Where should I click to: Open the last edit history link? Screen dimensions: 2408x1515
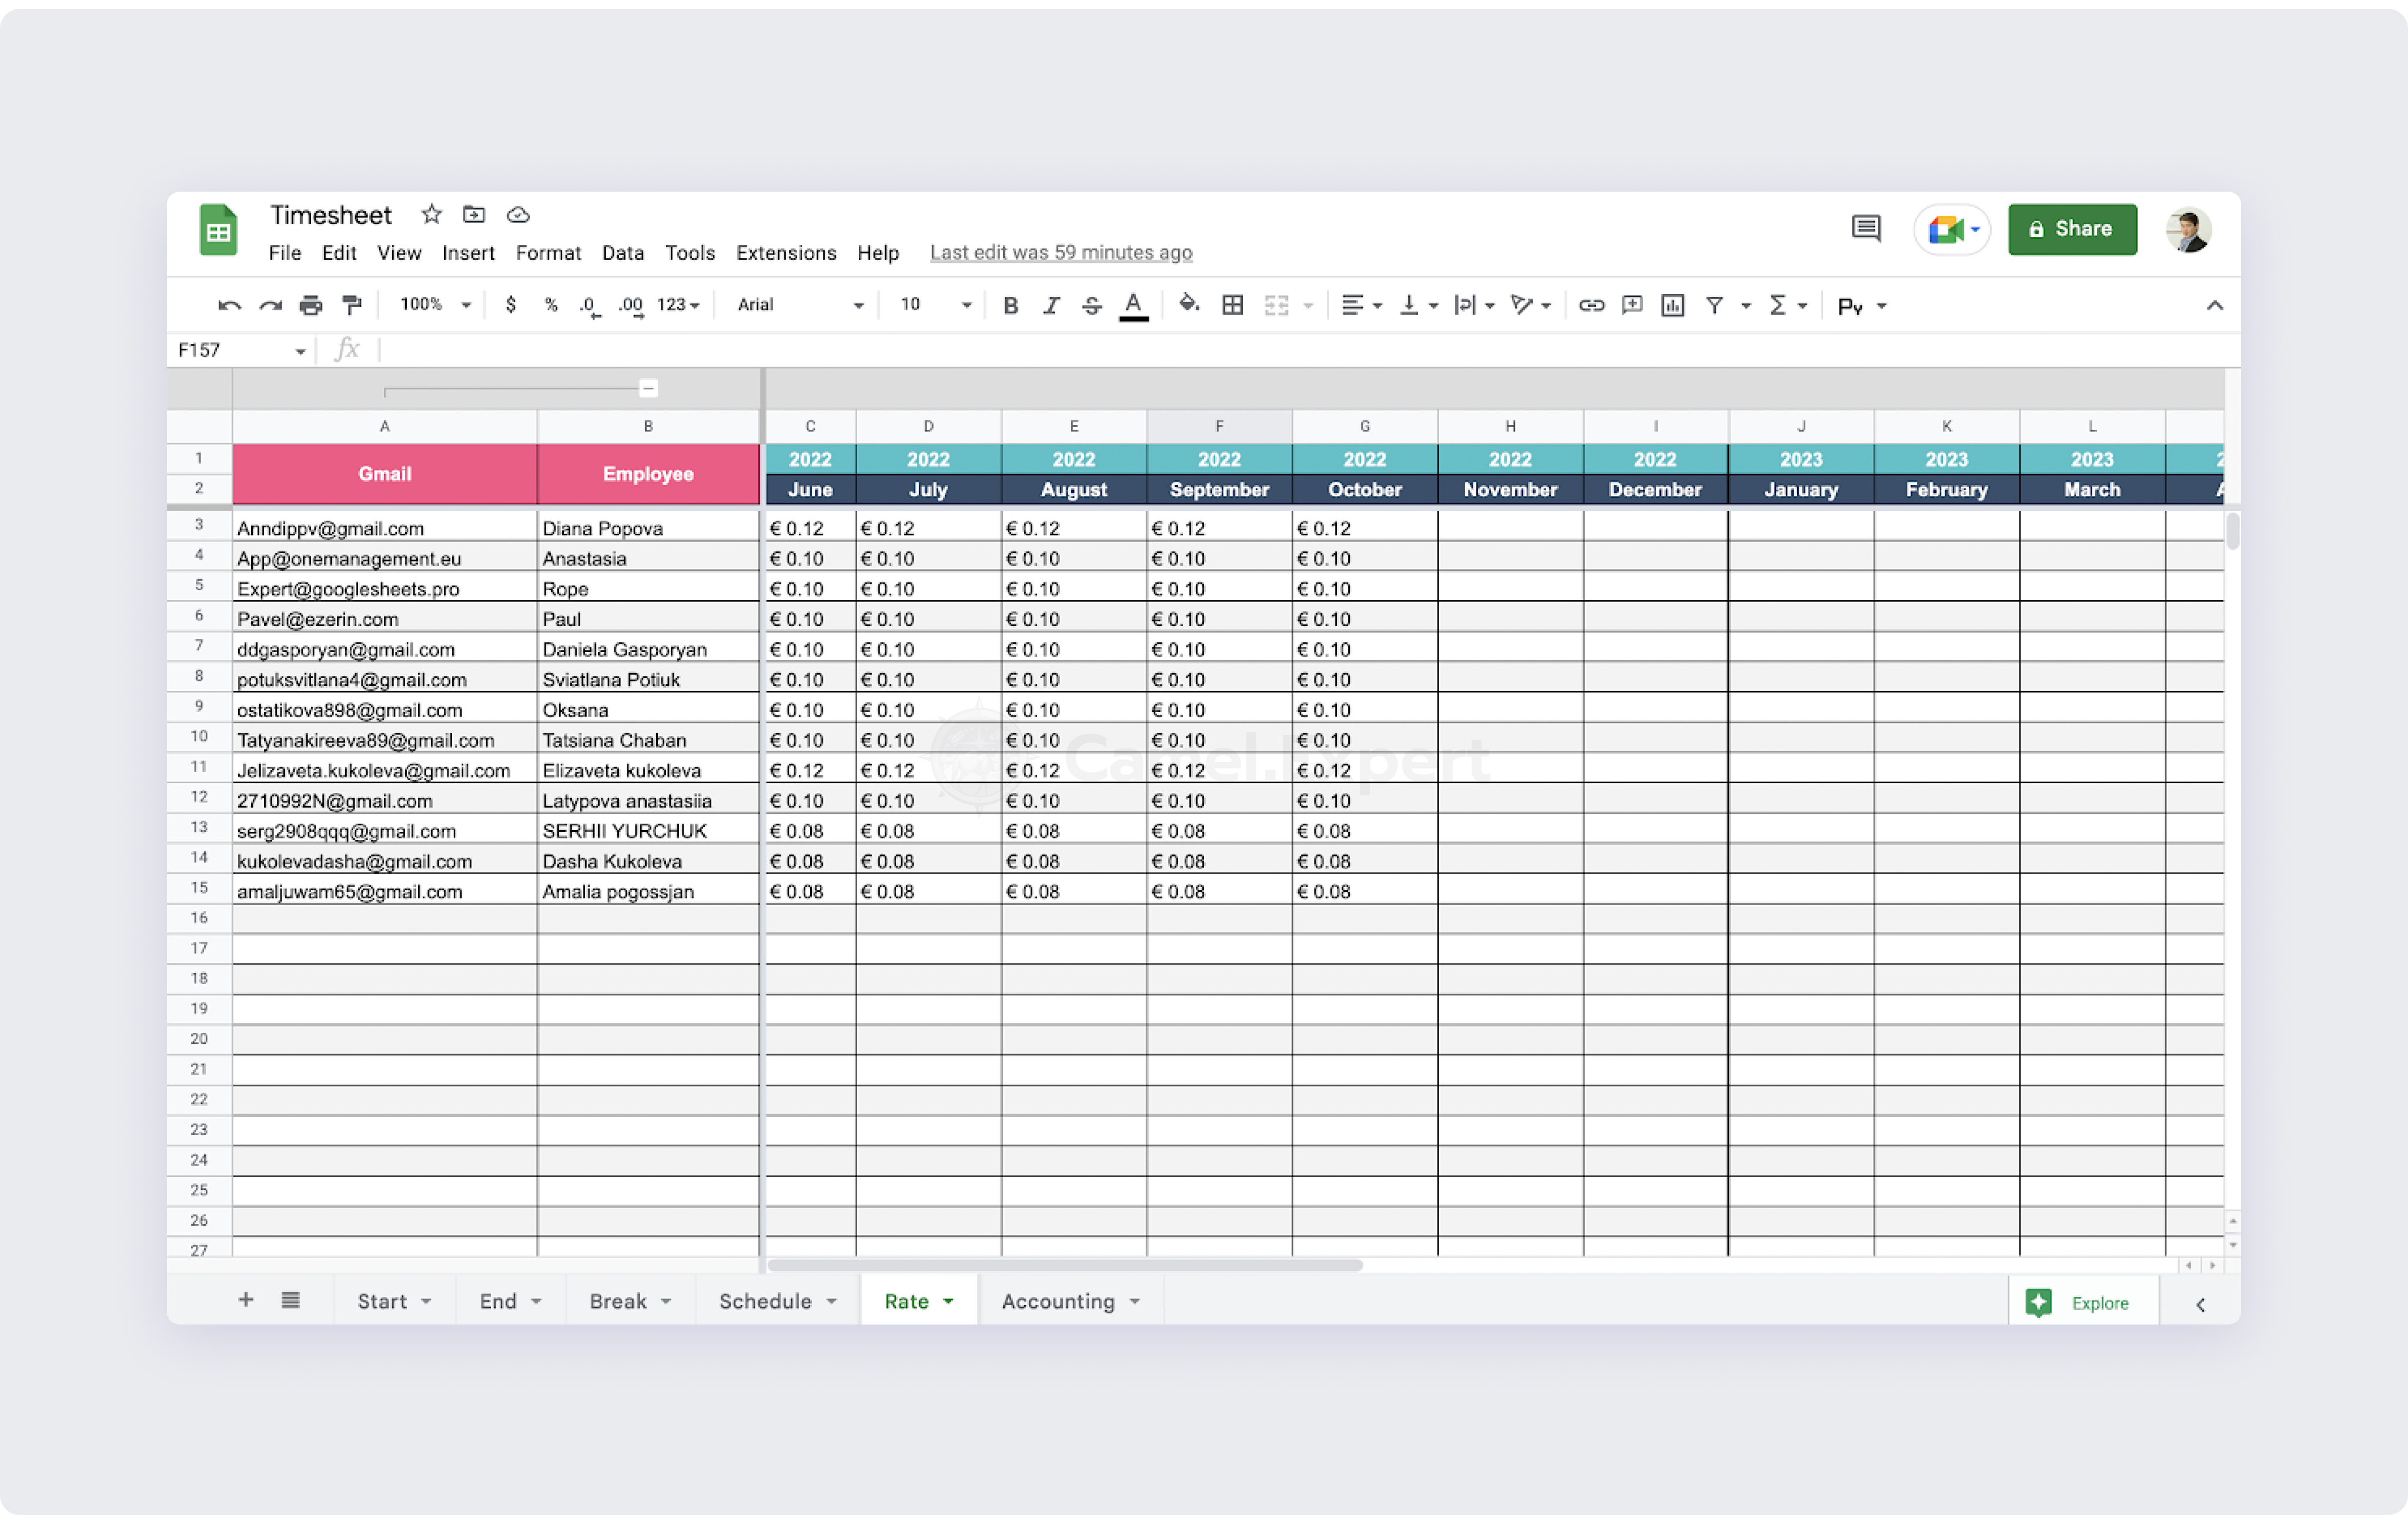point(1060,253)
